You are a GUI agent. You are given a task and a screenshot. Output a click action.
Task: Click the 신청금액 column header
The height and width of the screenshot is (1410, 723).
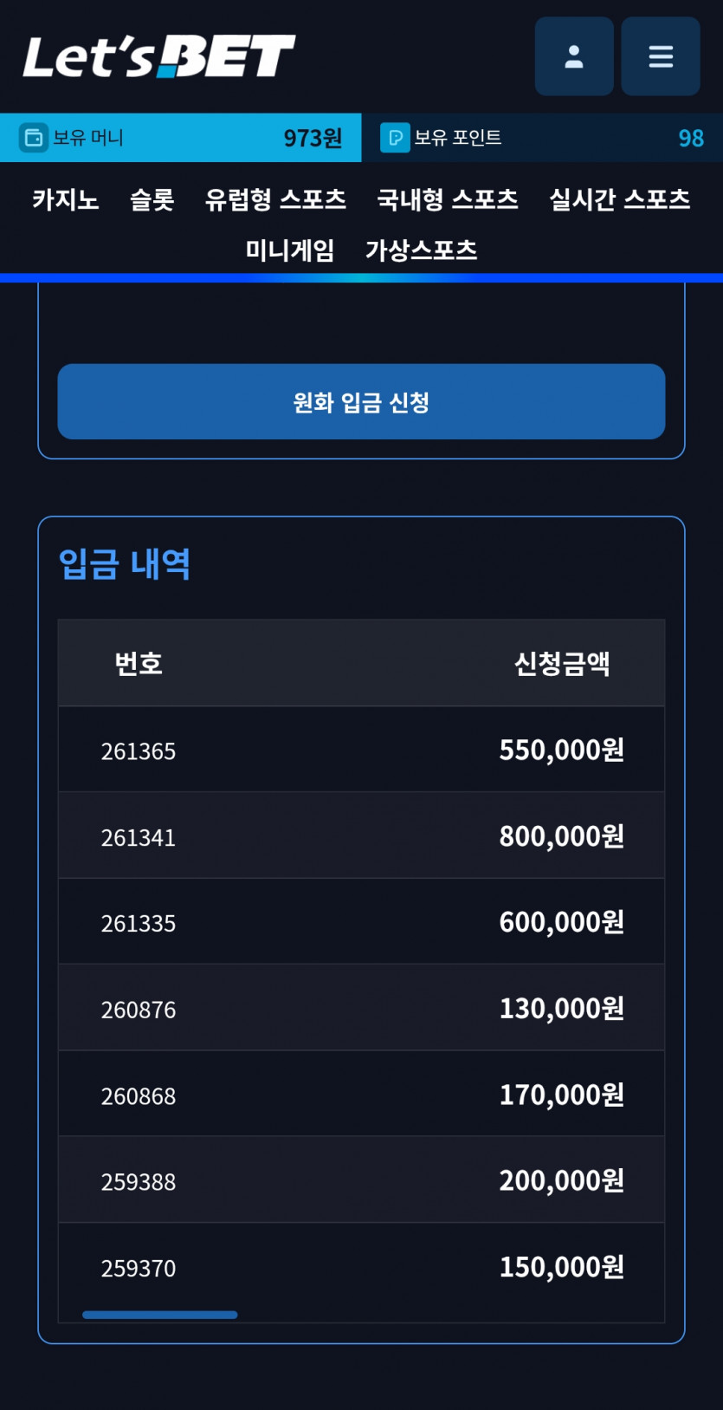[562, 664]
